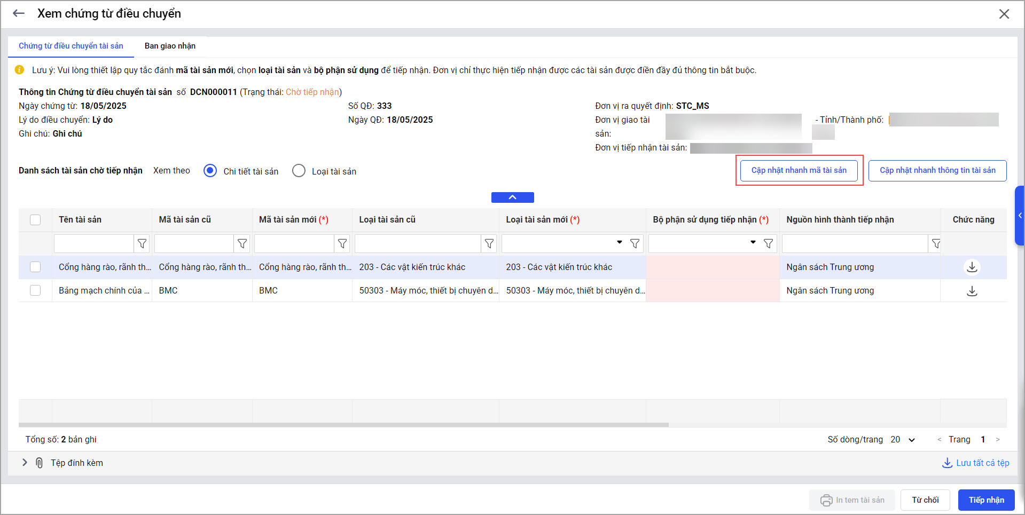
Task: Collapse the info section with blue up-chevron
Action: pyautogui.click(x=512, y=197)
